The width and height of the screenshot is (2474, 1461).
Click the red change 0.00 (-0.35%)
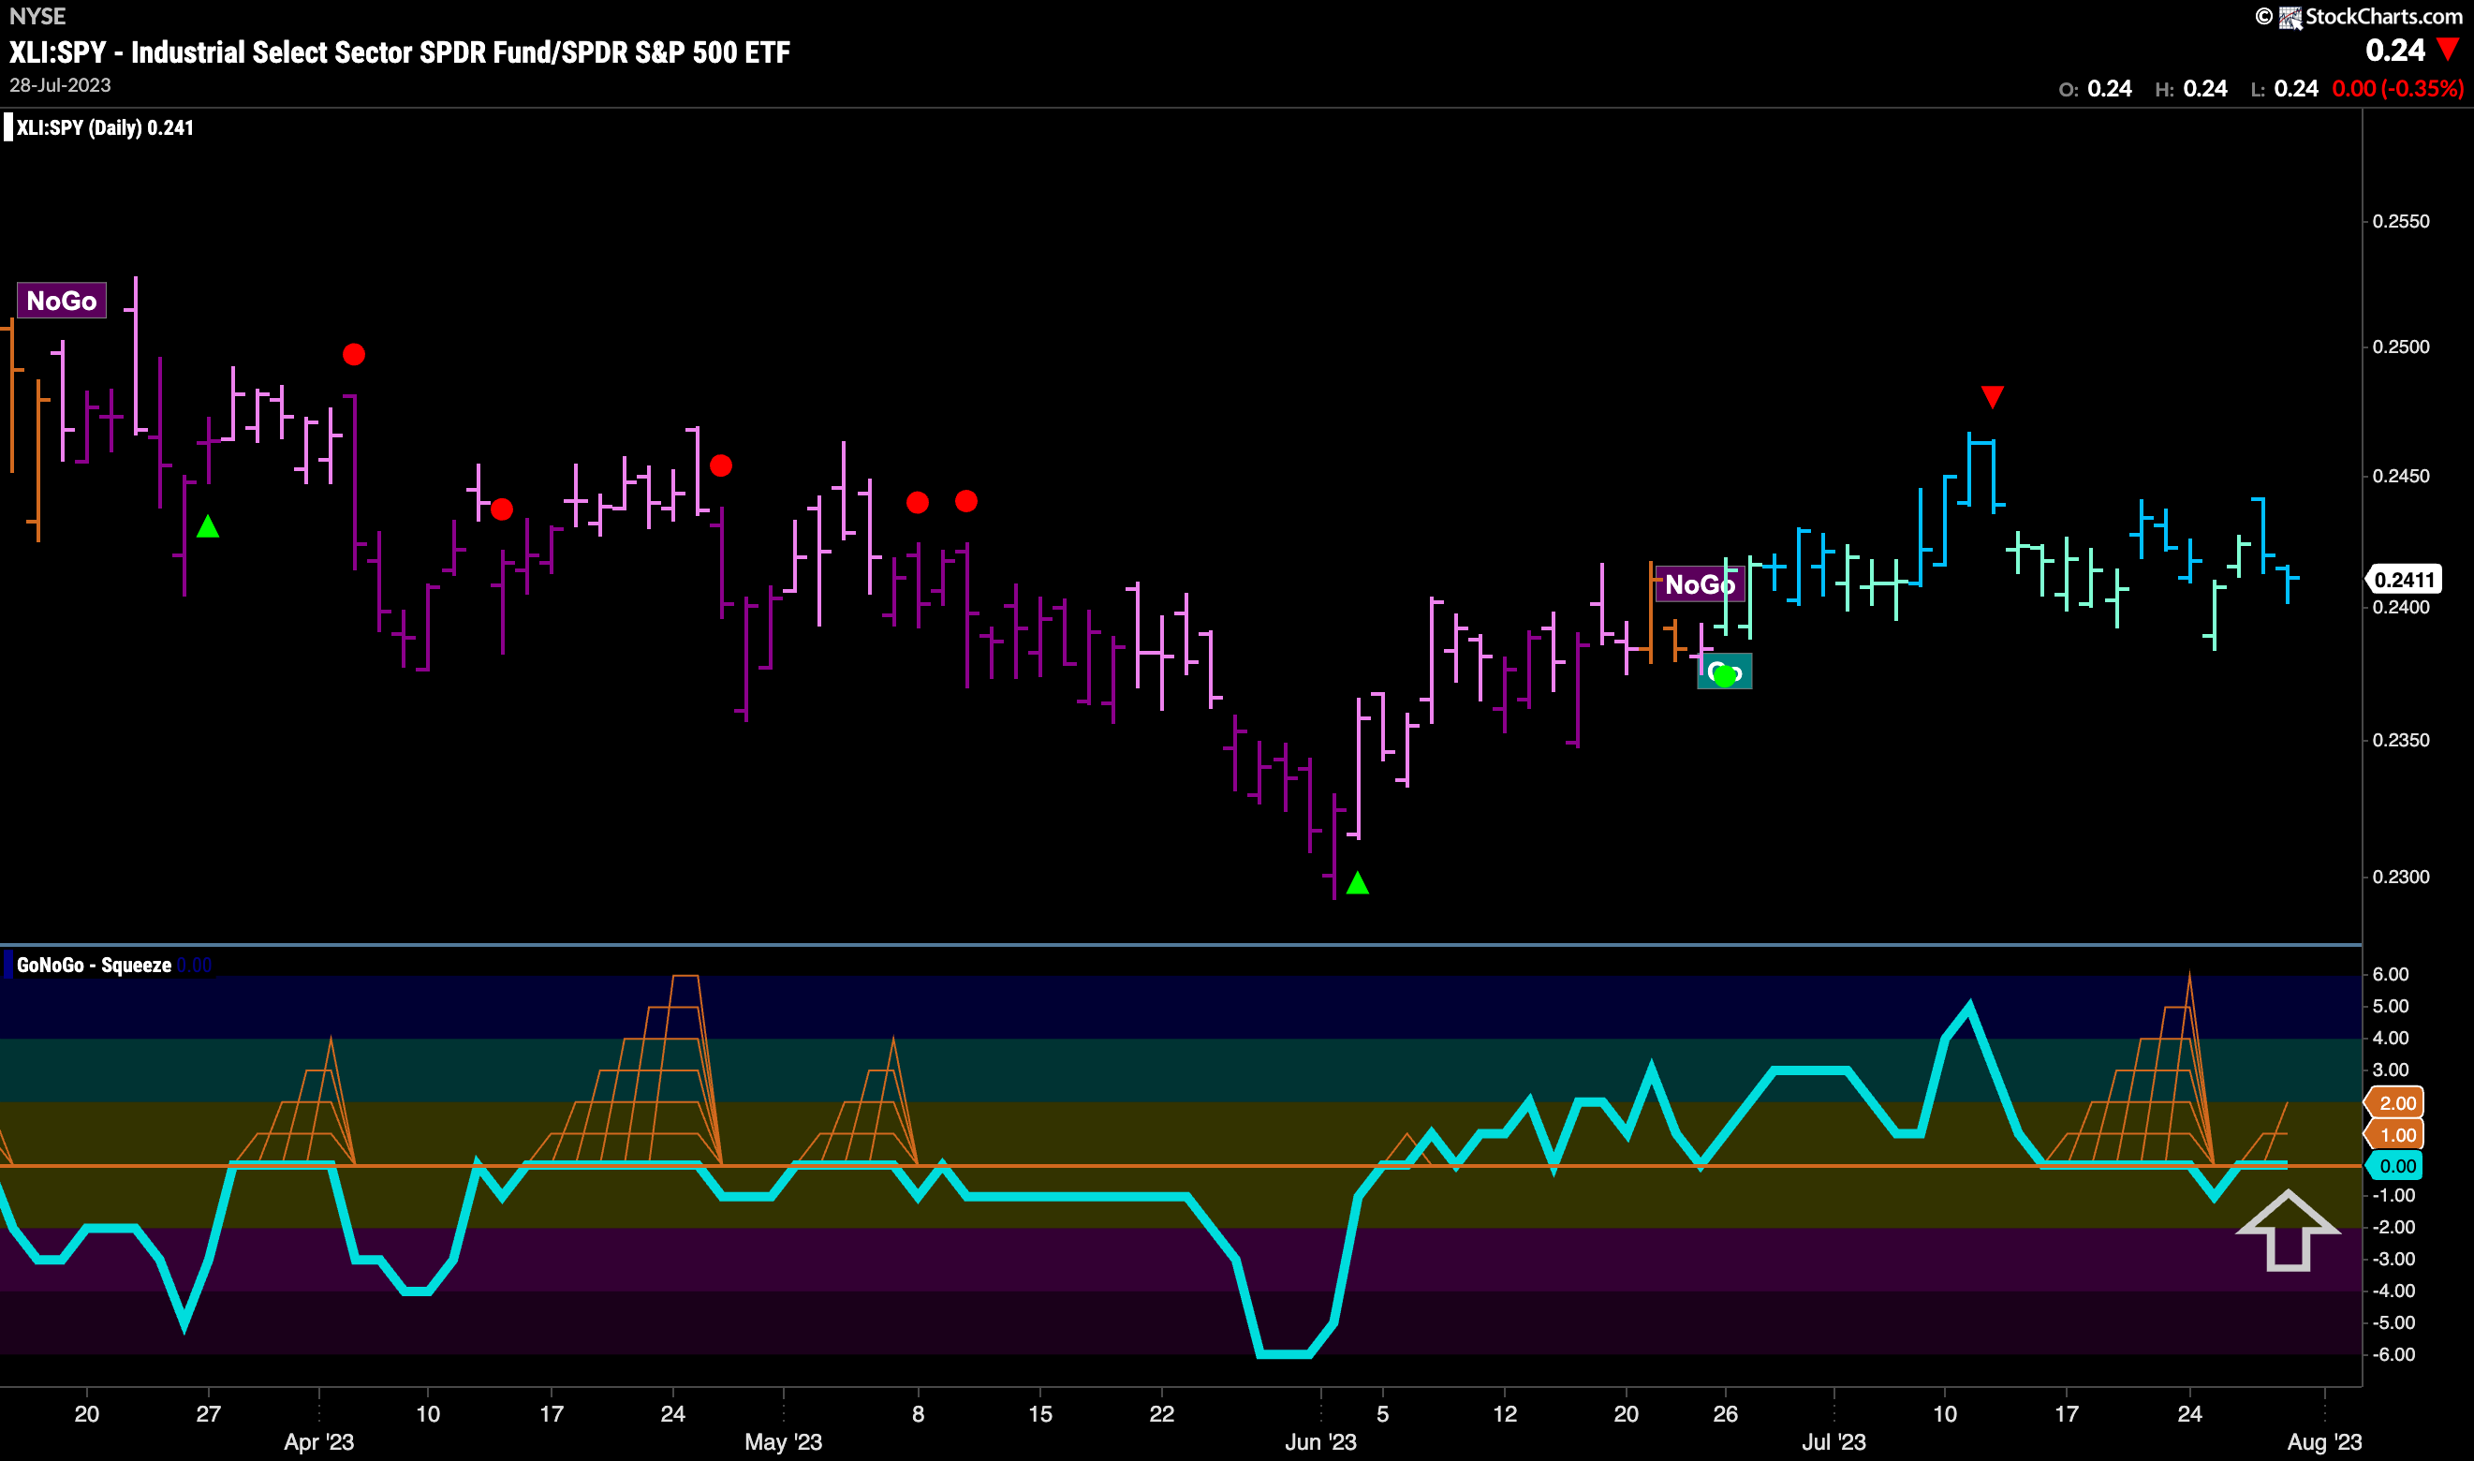pos(2398,89)
